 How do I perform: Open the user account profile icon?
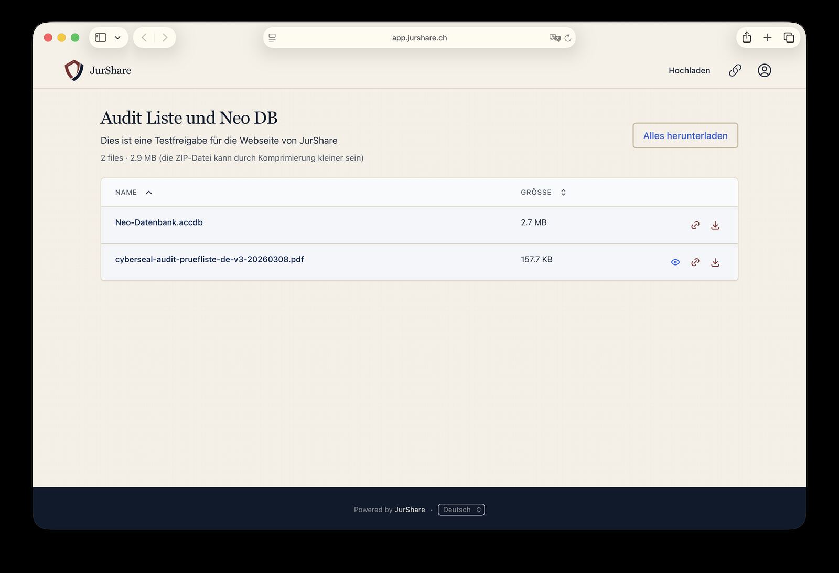(765, 70)
